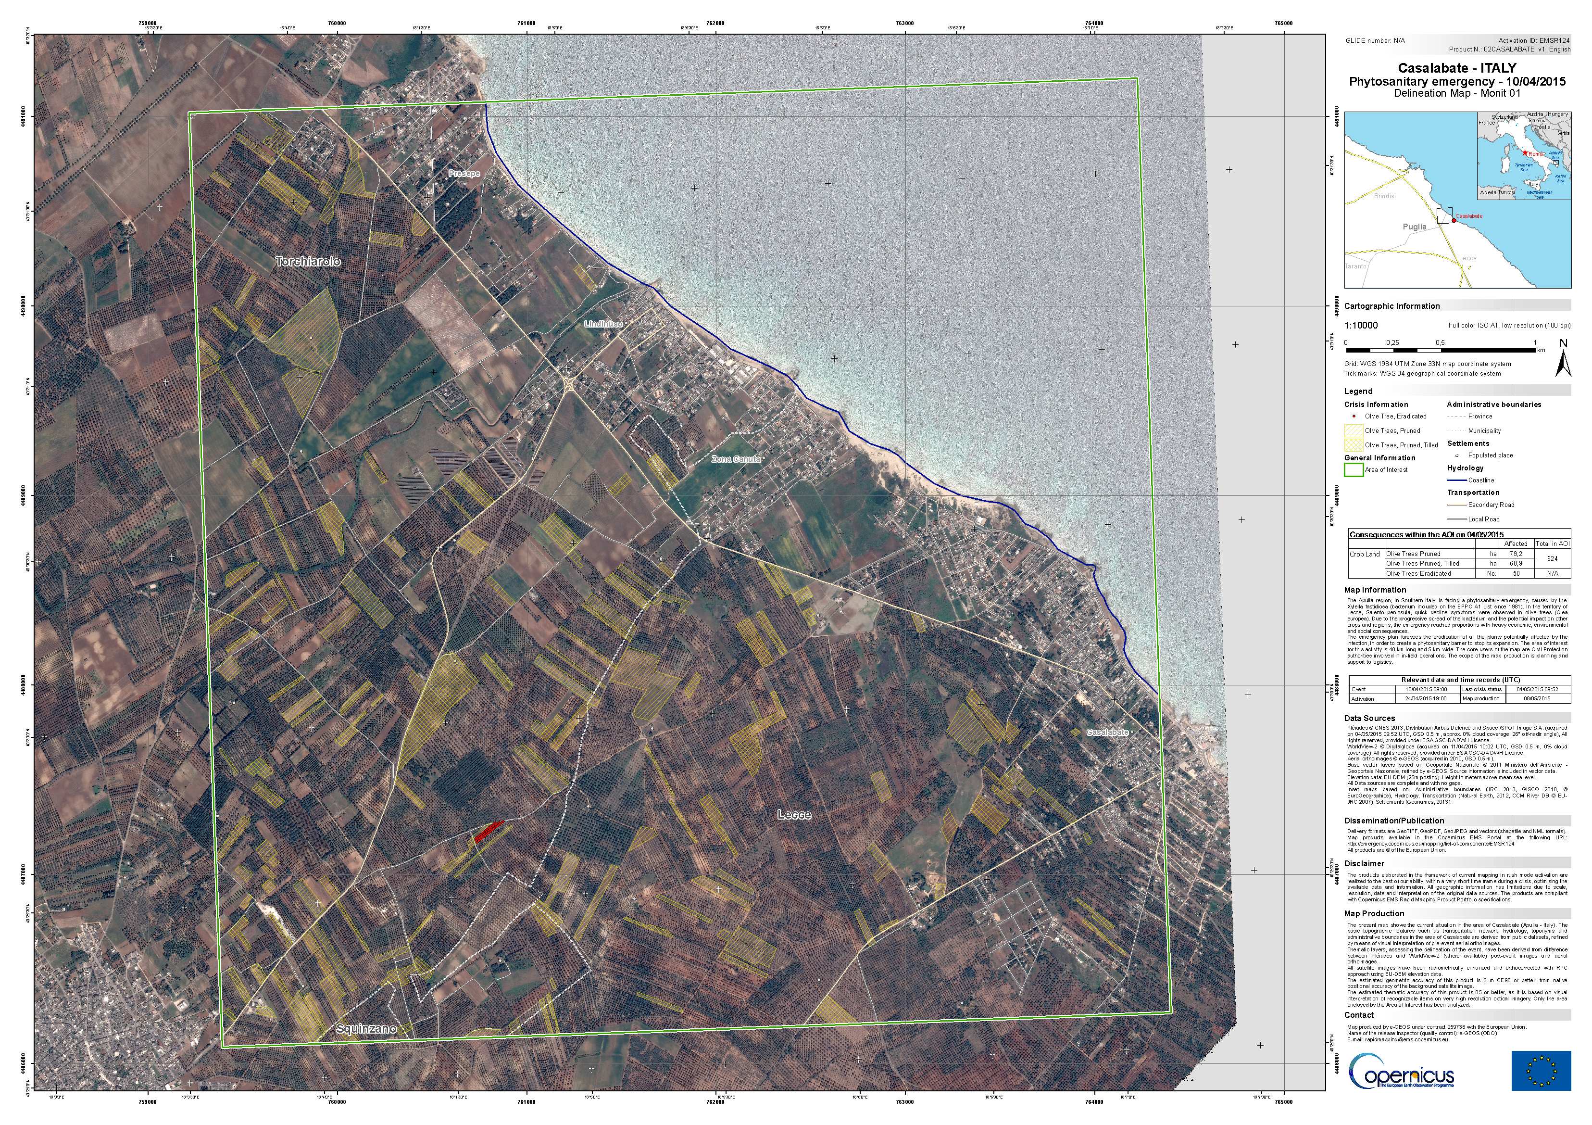This screenshot has width=1592, height=1125.
Task: Click the Olive Trees, Pruned, Tilled swatch
Action: point(1354,444)
